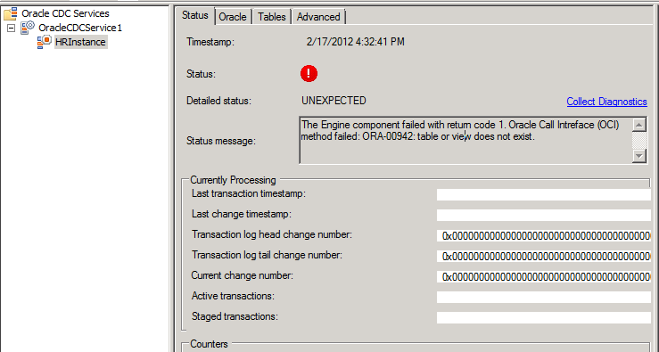The width and height of the screenshot is (659, 352).
Task: Select HRInstance in the tree
Action: 80,42
